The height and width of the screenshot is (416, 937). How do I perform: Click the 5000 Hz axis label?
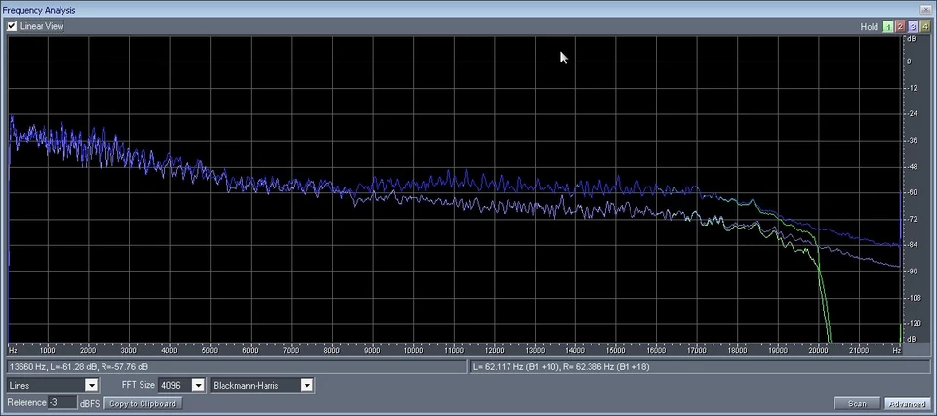coord(210,349)
